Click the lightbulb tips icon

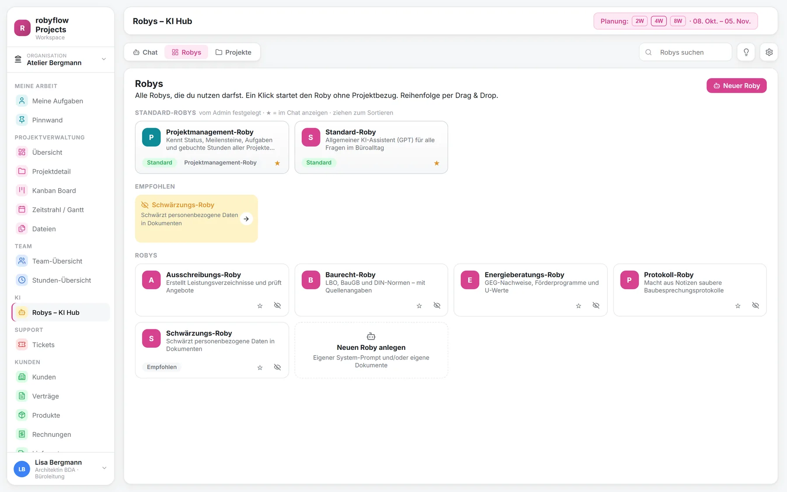(746, 52)
